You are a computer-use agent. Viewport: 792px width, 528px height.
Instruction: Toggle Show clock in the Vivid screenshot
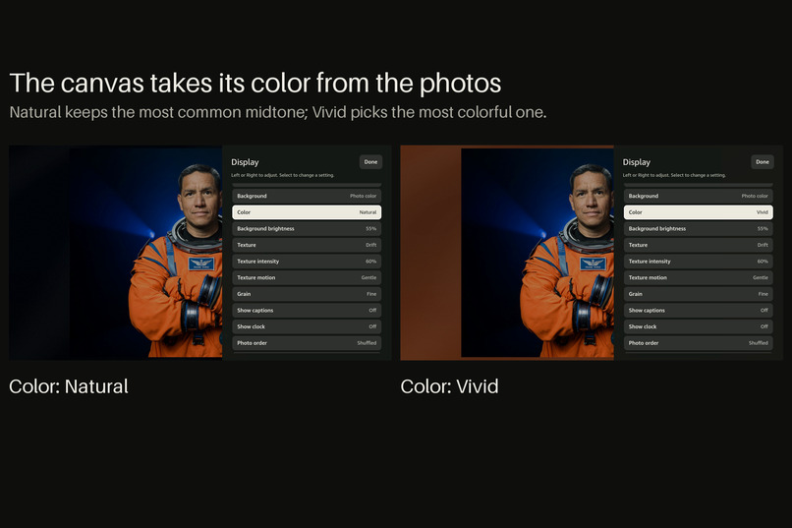pyautogui.click(x=698, y=326)
